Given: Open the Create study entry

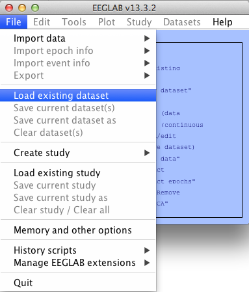Looking at the screenshot, I should pyautogui.click(x=78, y=153).
